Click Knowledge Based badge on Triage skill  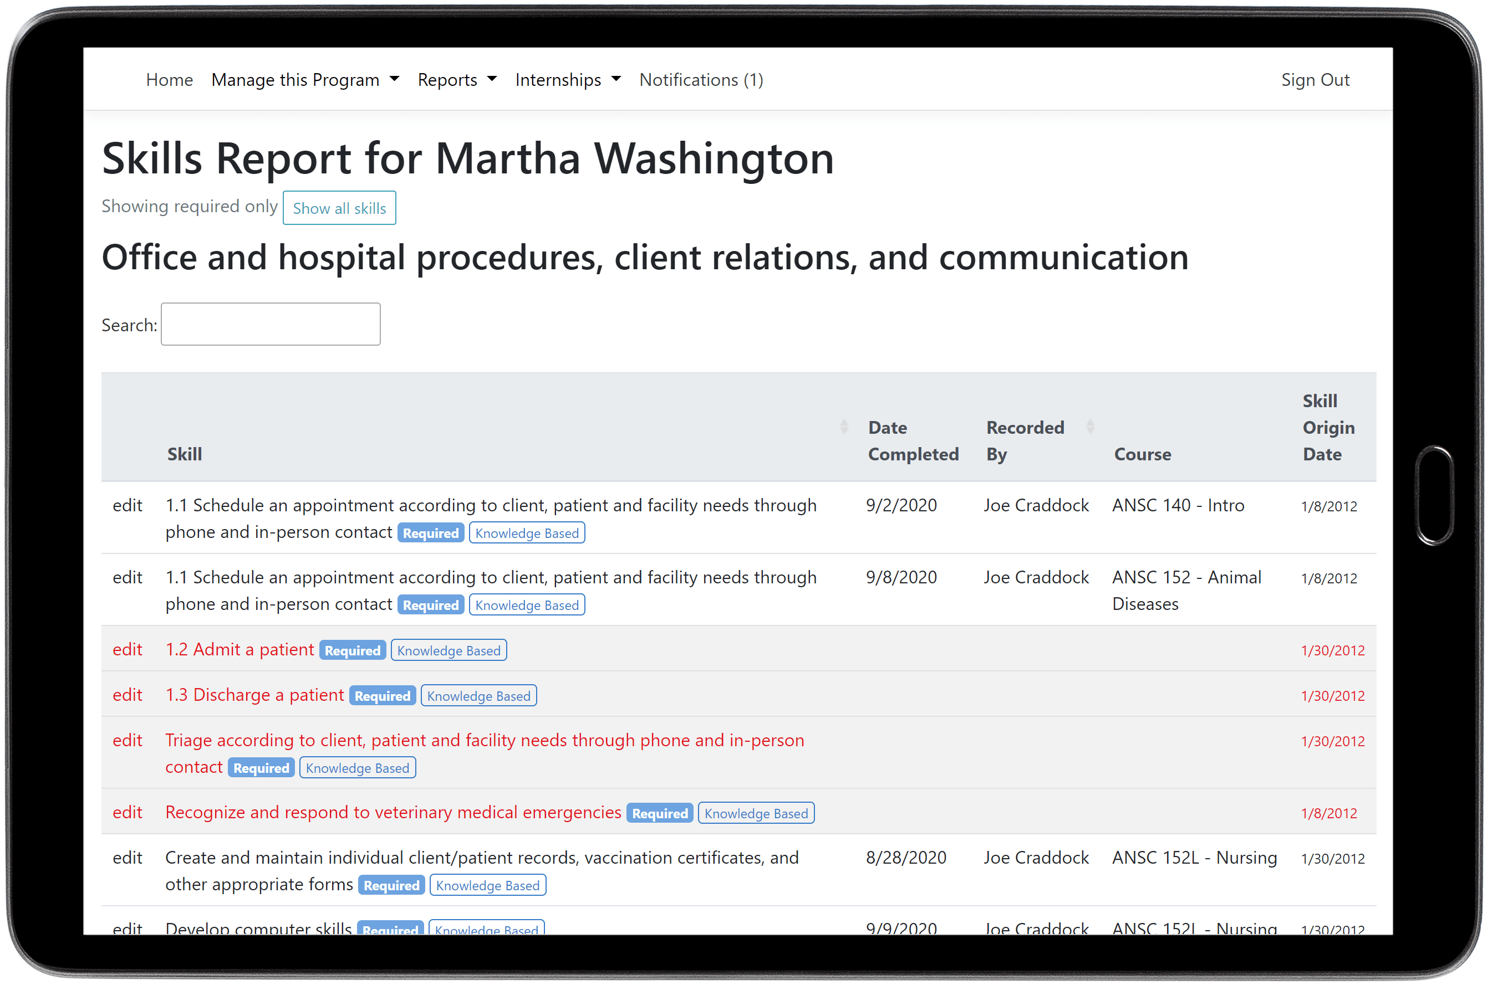357,768
